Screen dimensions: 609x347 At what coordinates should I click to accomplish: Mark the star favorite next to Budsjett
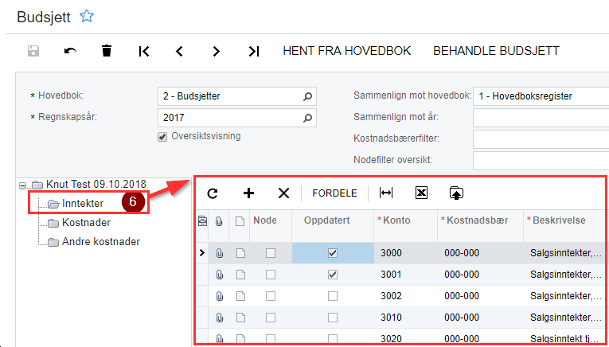click(x=87, y=15)
